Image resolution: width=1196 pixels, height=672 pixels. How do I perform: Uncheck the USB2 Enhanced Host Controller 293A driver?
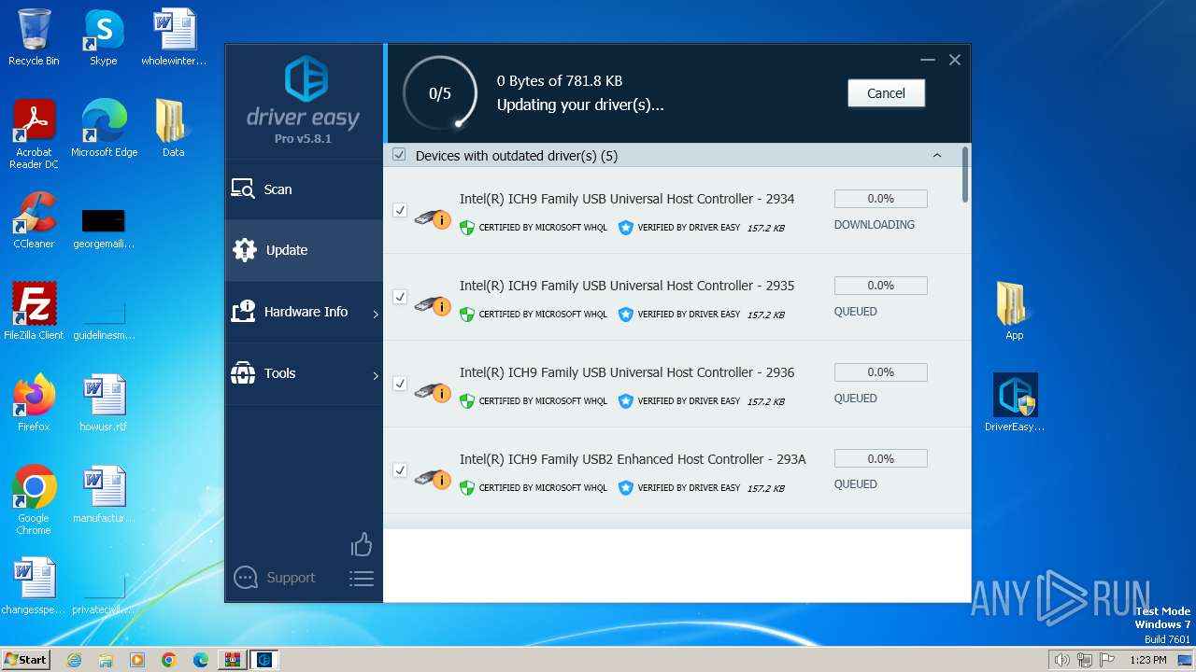click(x=400, y=470)
